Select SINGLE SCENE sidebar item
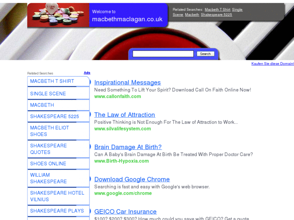 [58, 93]
